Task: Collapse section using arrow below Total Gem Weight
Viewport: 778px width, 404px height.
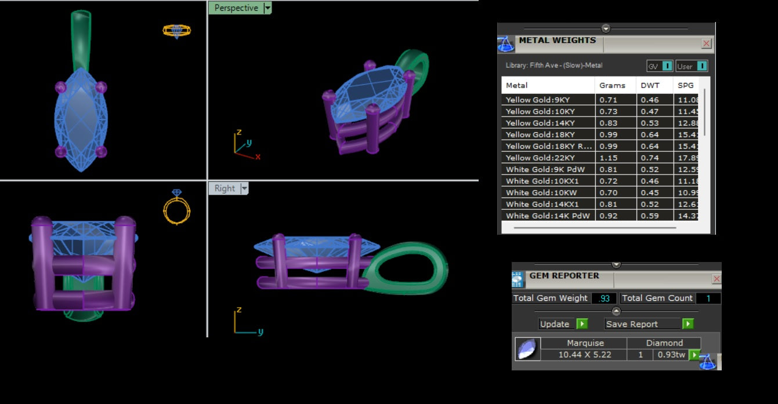Action: (x=616, y=311)
